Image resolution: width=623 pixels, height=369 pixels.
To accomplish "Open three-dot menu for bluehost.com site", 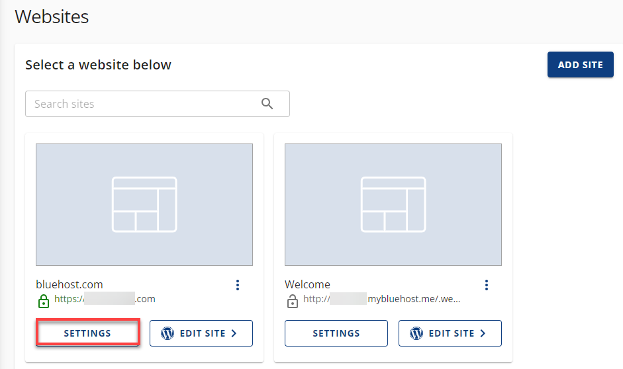I will [238, 285].
